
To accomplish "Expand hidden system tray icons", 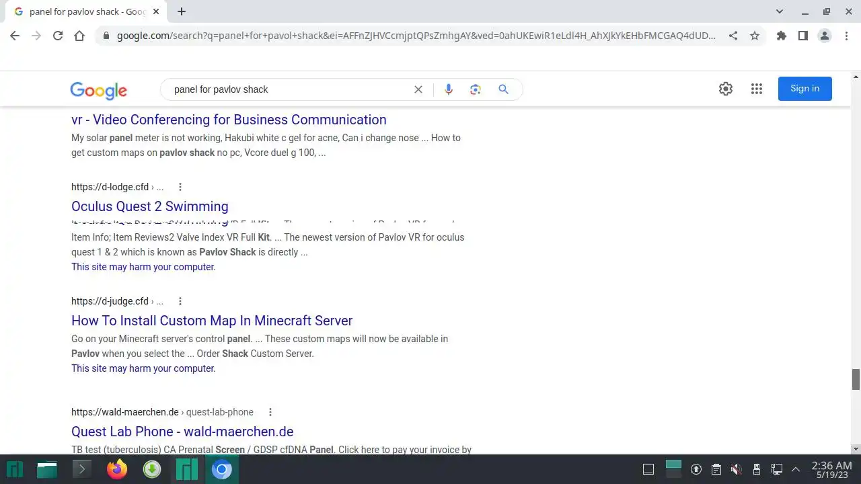I will (x=796, y=469).
